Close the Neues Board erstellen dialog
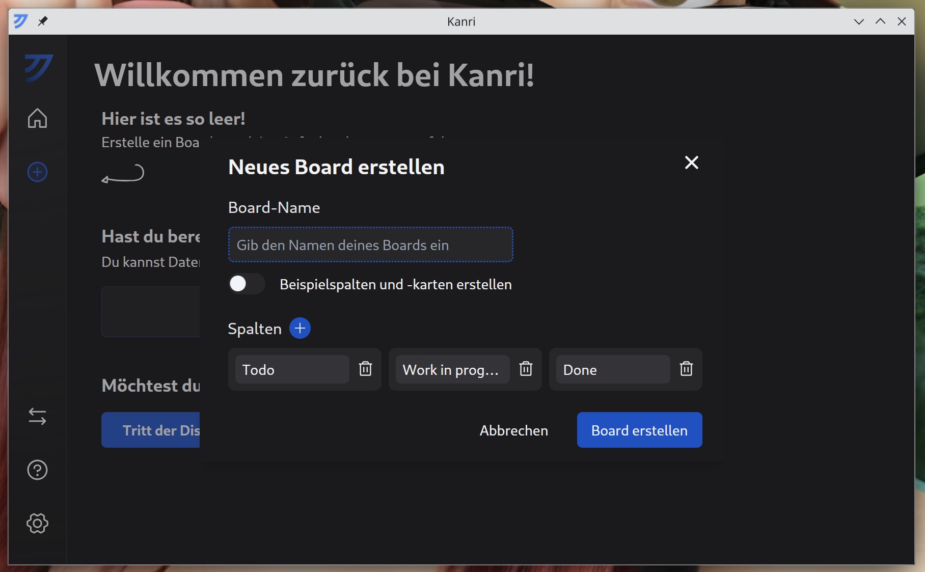925x572 pixels. coord(691,162)
